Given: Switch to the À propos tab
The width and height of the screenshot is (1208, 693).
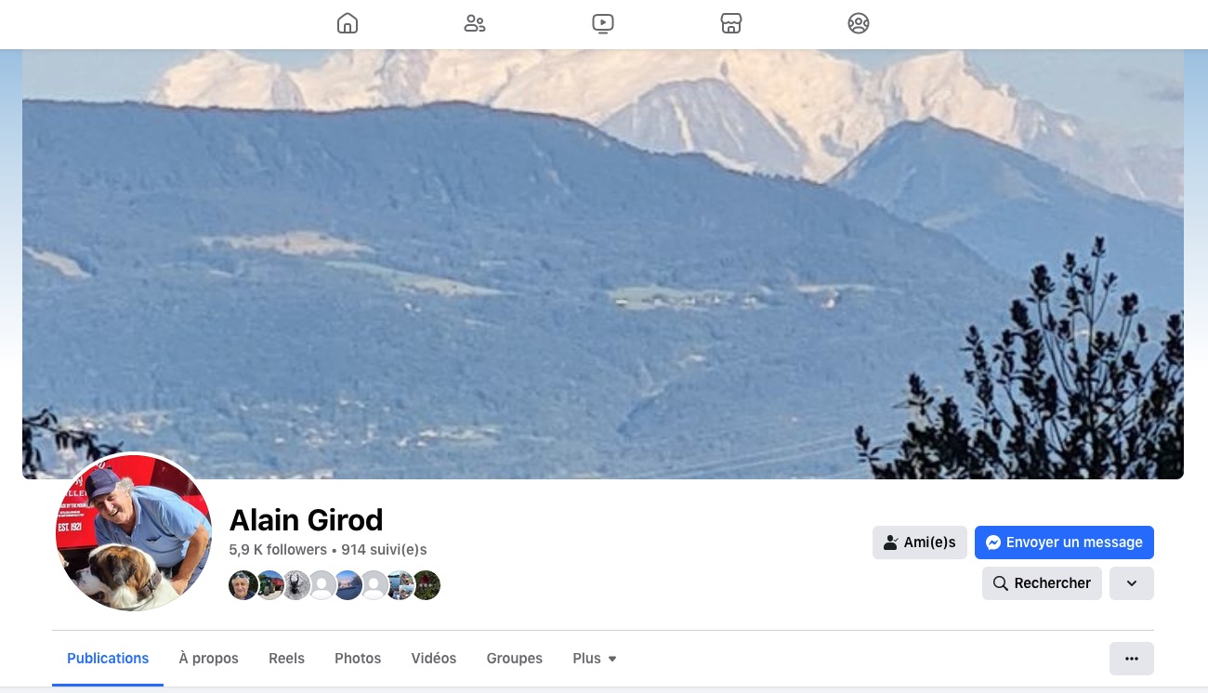Looking at the screenshot, I should (209, 659).
